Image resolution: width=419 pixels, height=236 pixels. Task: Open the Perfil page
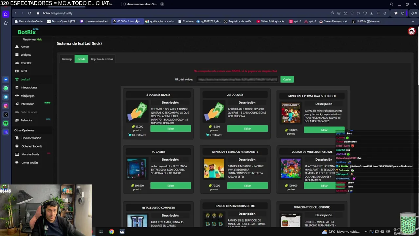[x=24, y=71]
